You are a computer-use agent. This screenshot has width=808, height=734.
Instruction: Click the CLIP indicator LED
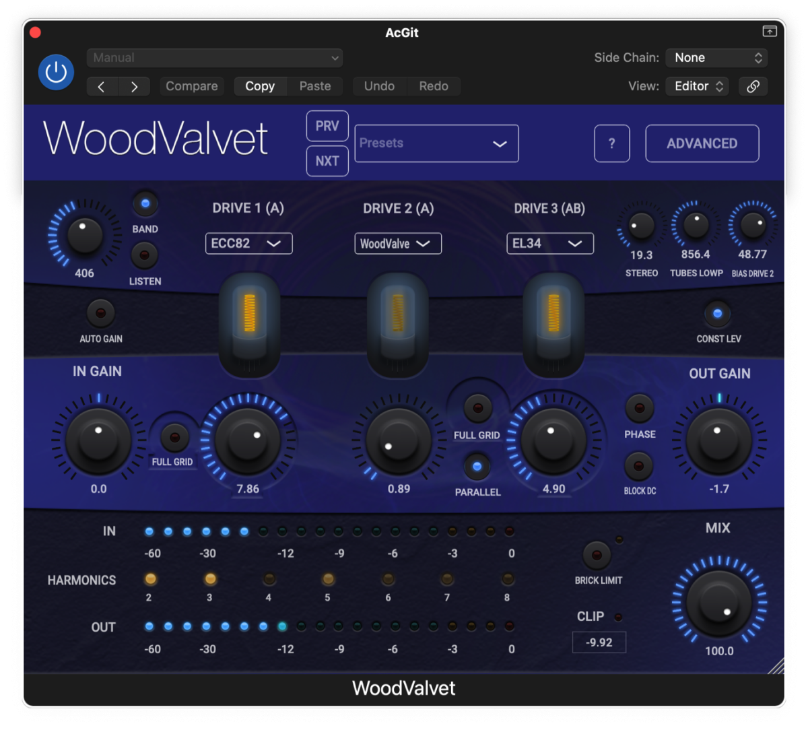(x=618, y=617)
